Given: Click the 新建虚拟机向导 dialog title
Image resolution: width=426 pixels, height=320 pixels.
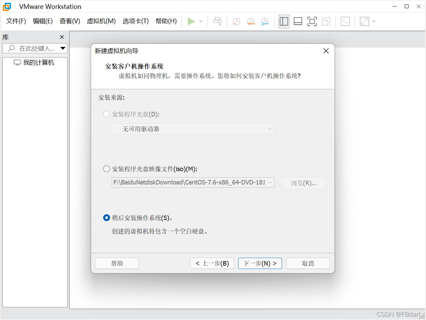Looking at the screenshot, I should [117, 51].
